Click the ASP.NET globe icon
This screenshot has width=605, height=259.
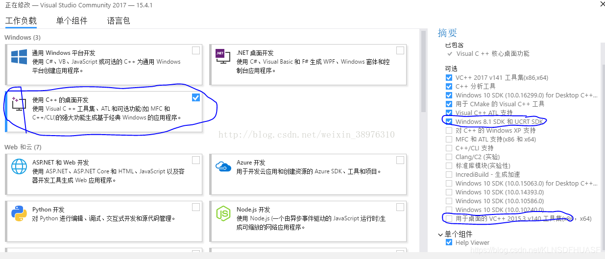pos(19,166)
